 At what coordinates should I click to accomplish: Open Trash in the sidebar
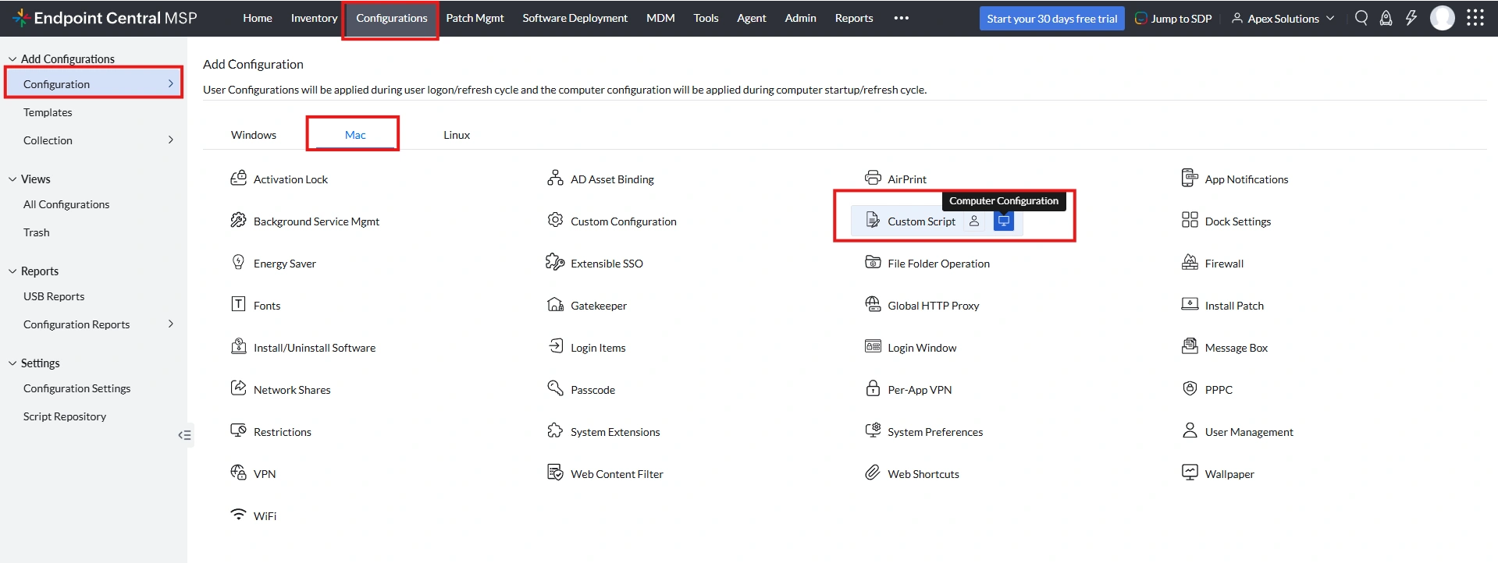(36, 232)
